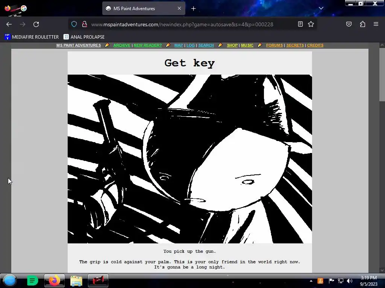Click the line starting 'The grip is cold'
This screenshot has height=288, width=385.
tap(189, 262)
